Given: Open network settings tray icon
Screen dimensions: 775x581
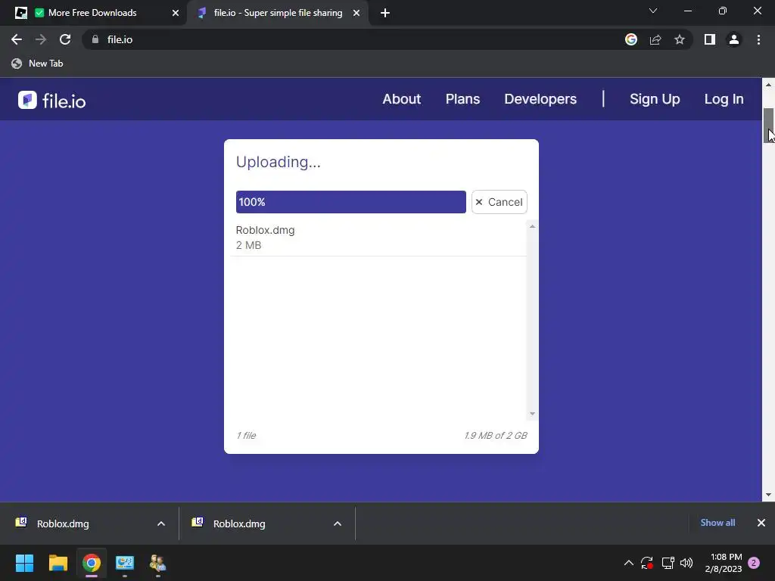Looking at the screenshot, I should (x=668, y=563).
